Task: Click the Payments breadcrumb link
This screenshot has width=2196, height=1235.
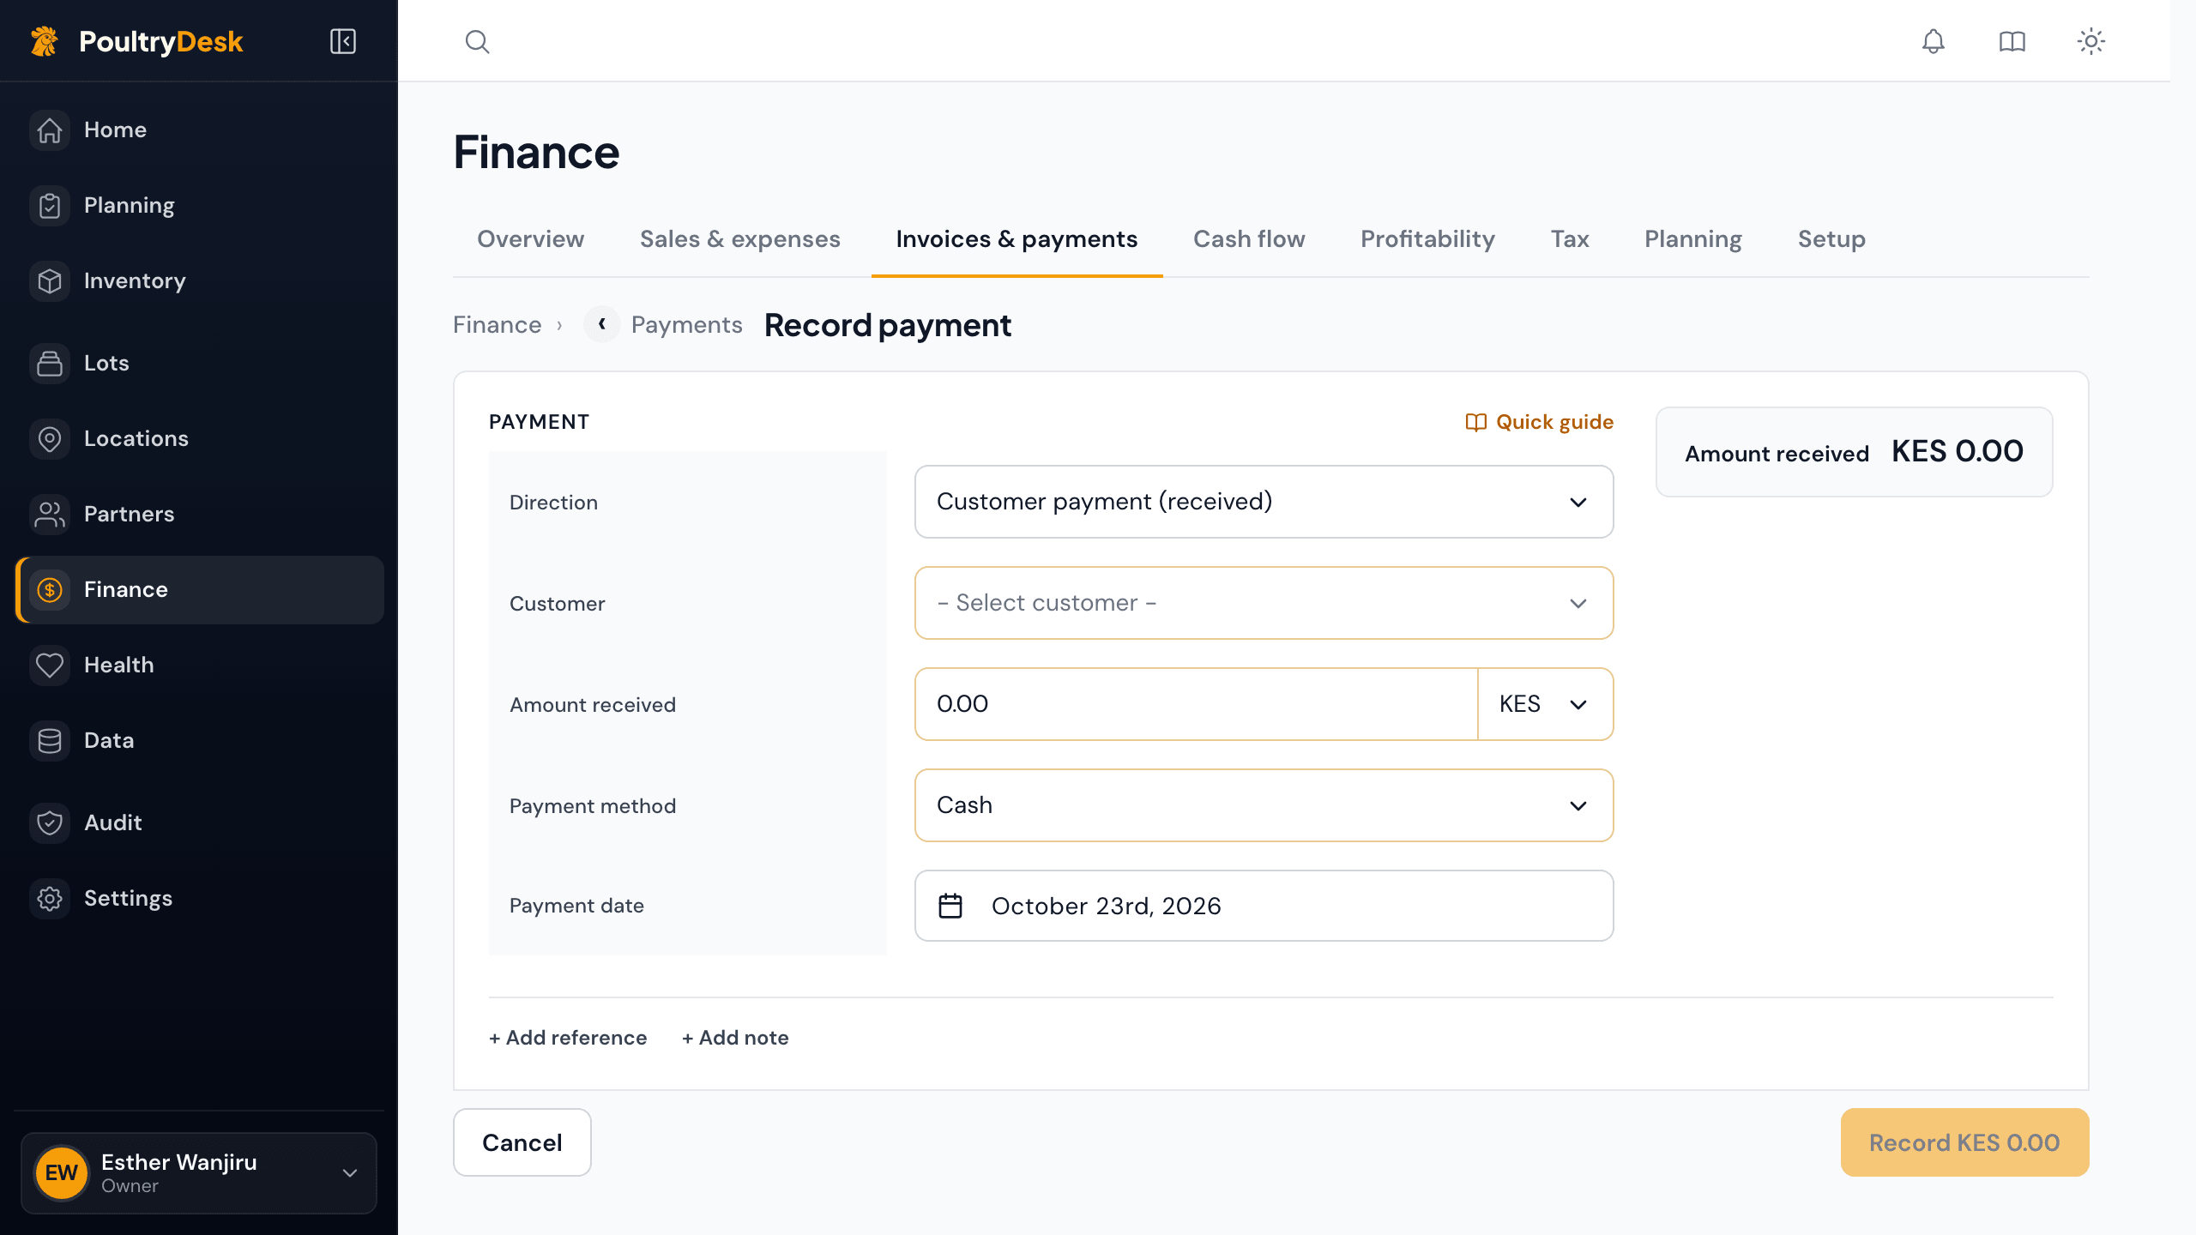Action: [686, 324]
